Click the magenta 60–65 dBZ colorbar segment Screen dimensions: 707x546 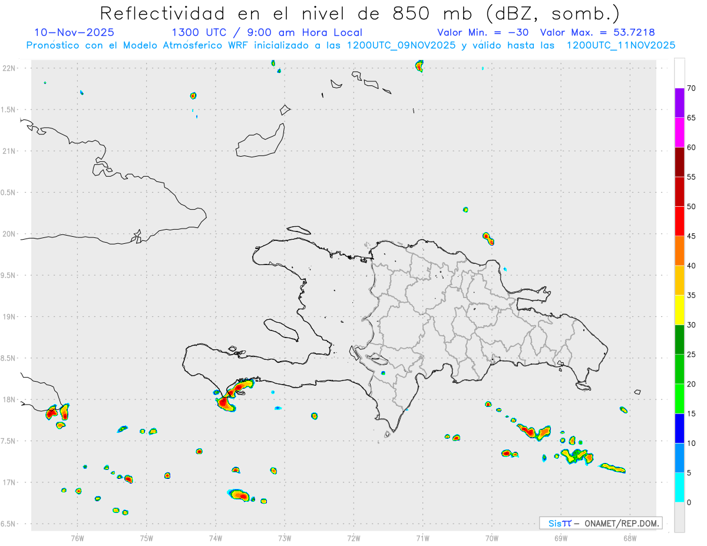pyautogui.click(x=679, y=133)
